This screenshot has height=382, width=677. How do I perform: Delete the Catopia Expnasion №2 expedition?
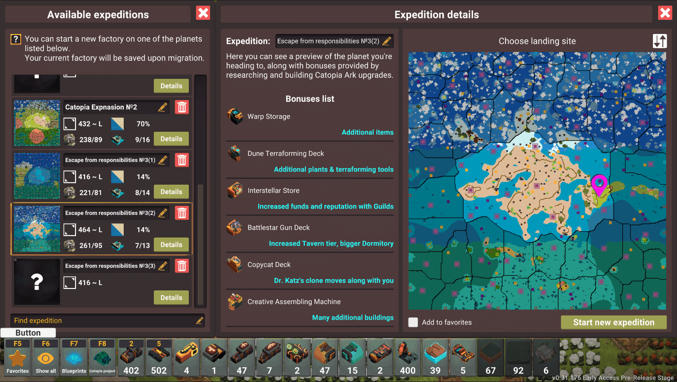[x=182, y=107]
